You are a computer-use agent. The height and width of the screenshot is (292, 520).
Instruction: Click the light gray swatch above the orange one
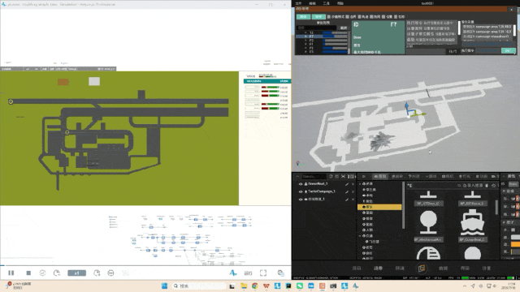(x=515, y=237)
